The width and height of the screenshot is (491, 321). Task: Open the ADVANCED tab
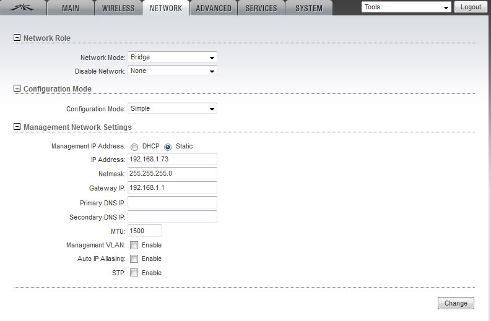[x=214, y=8]
